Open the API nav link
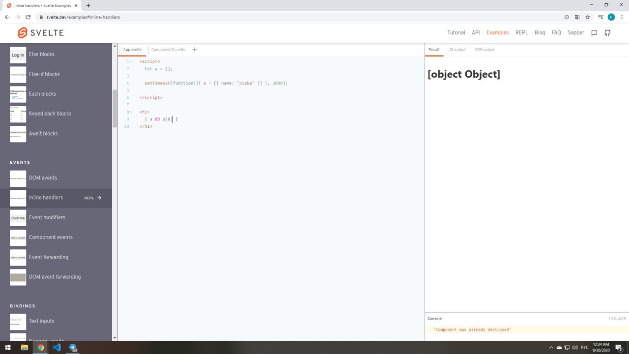629x354 pixels. 476,33
